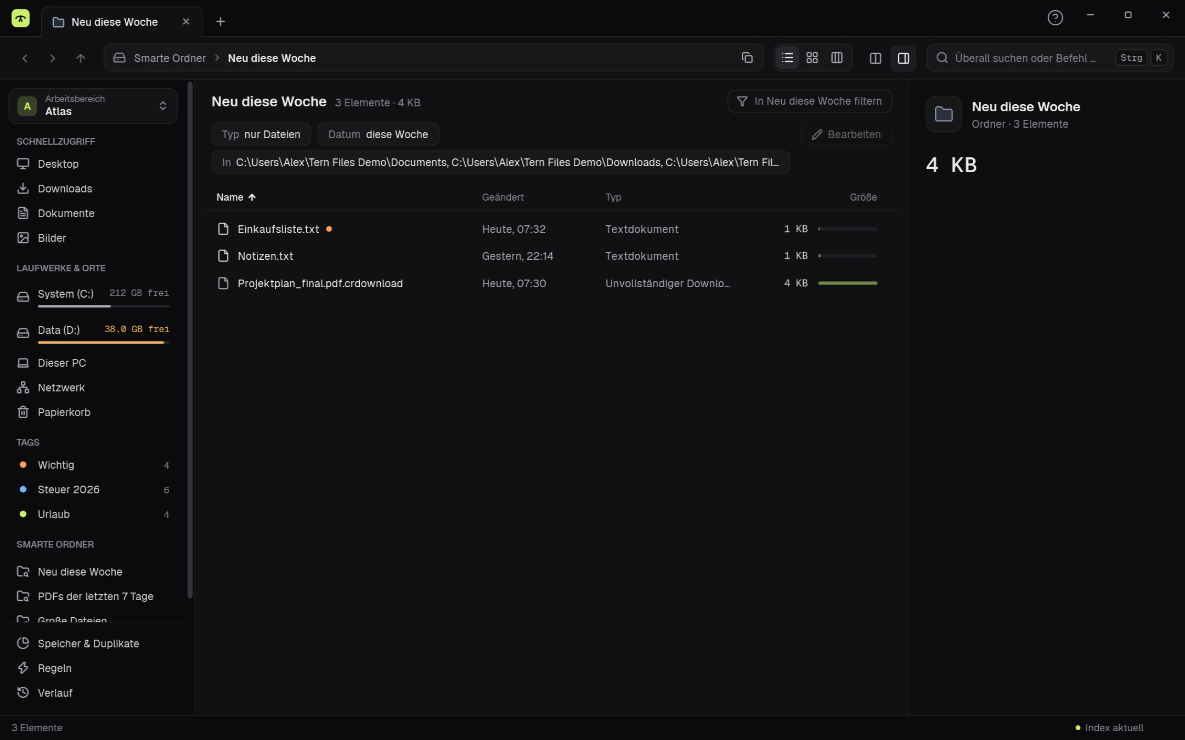Image resolution: width=1185 pixels, height=740 pixels.
Task: Toggle the details side panel
Action: click(x=904, y=58)
